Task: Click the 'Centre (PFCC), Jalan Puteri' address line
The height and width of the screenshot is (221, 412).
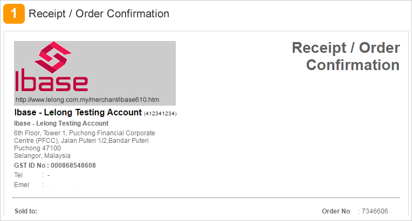Action: 81,141
